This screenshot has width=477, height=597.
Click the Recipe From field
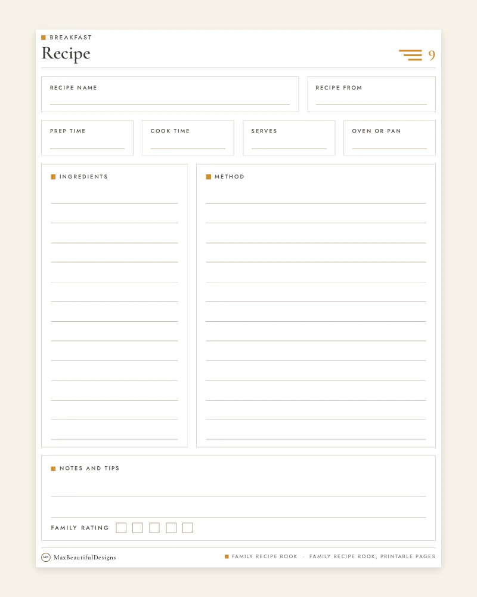[371, 94]
